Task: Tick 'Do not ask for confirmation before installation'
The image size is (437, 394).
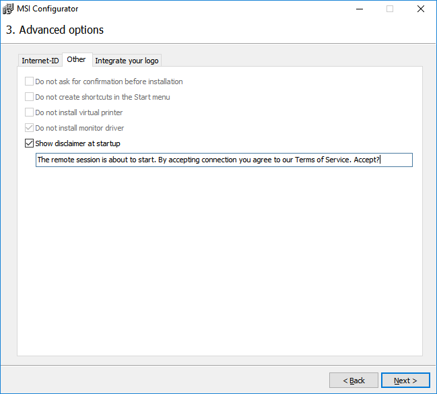Action: coord(29,81)
